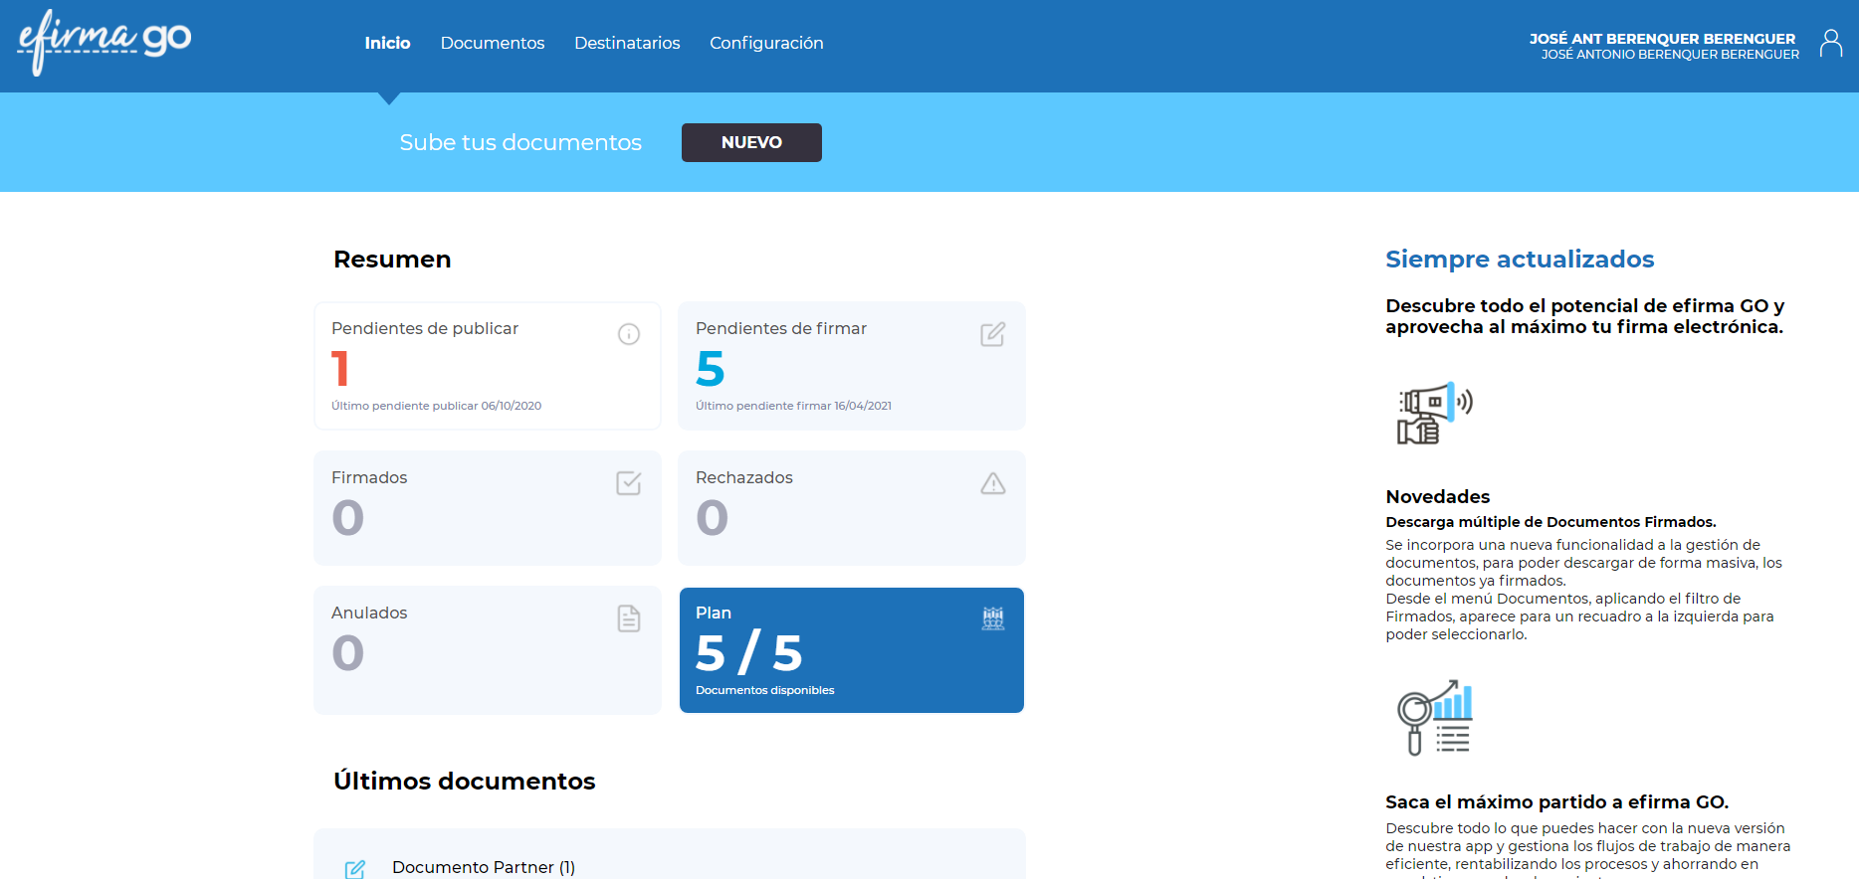The width and height of the screenshot is (1859, 879).
Task: Click 'Saca el máximo partido a efirma GO.'
Action: pos(1556,801)
